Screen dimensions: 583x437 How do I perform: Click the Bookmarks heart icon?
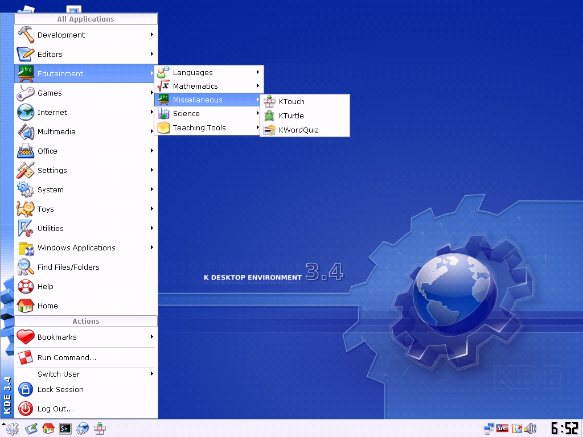click(x=26, y=337)
